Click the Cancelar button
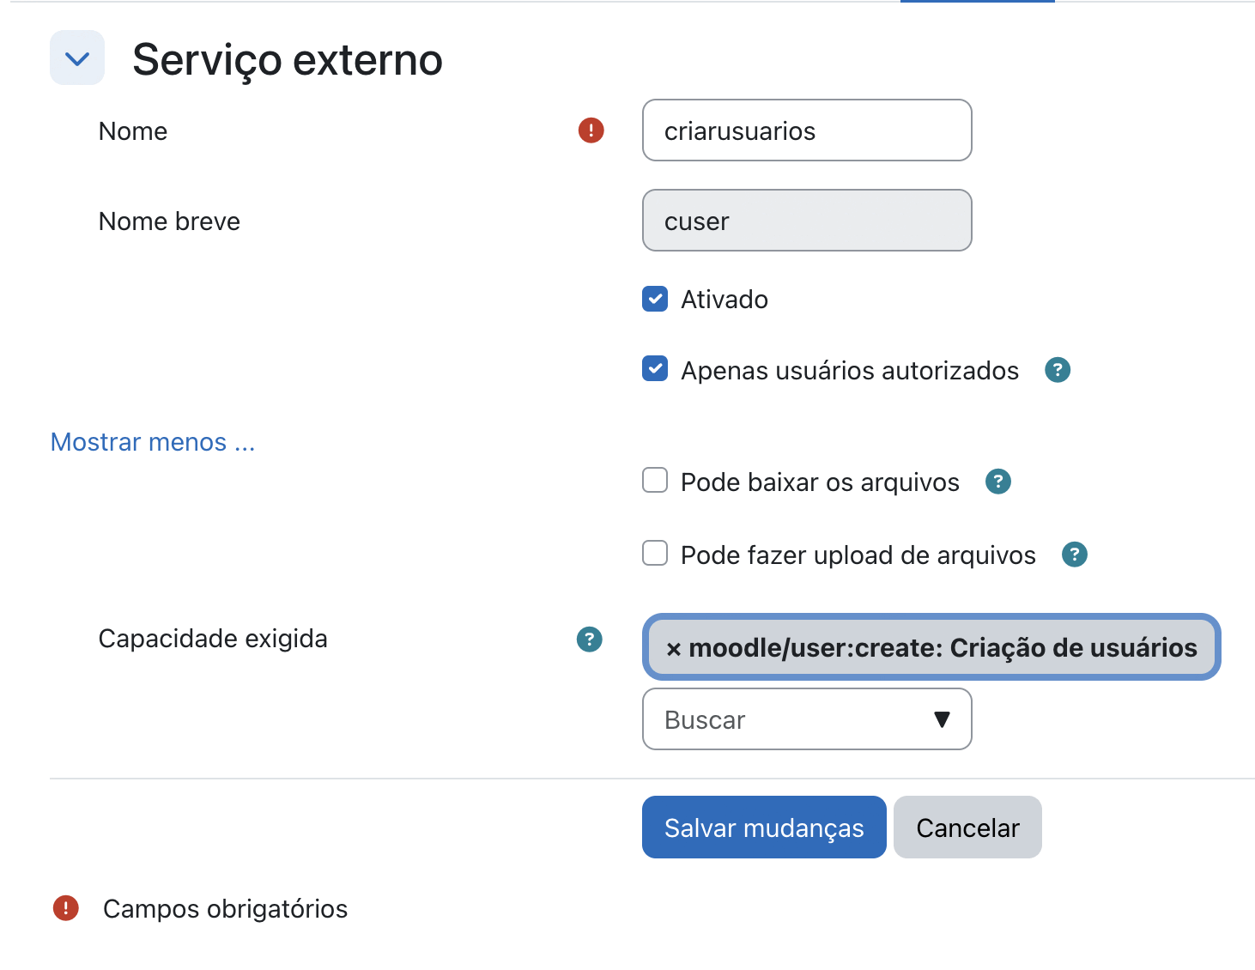This screenshot has width=1255, height=970. click(x=967, y=828)
